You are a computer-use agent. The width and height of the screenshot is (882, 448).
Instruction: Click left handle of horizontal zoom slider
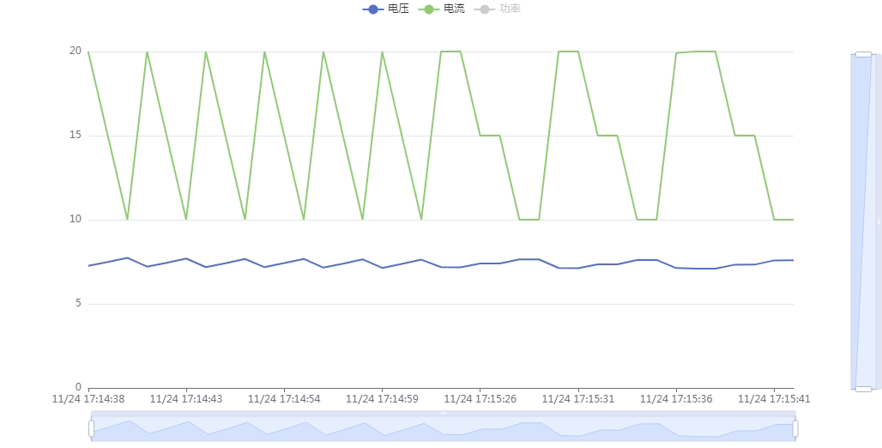pos(91,429)
